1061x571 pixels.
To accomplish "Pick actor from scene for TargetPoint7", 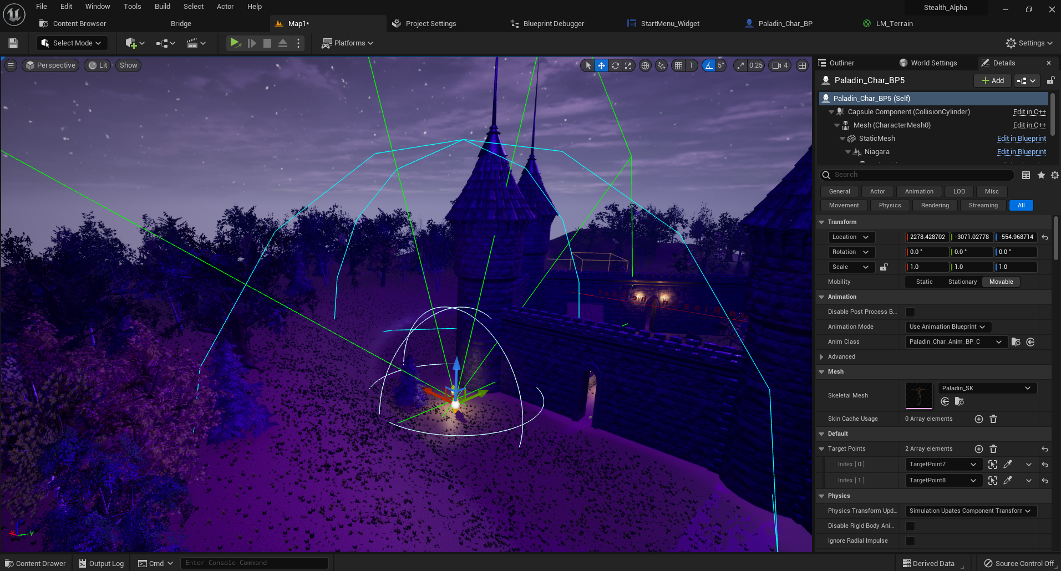I will coord(1008,465).
